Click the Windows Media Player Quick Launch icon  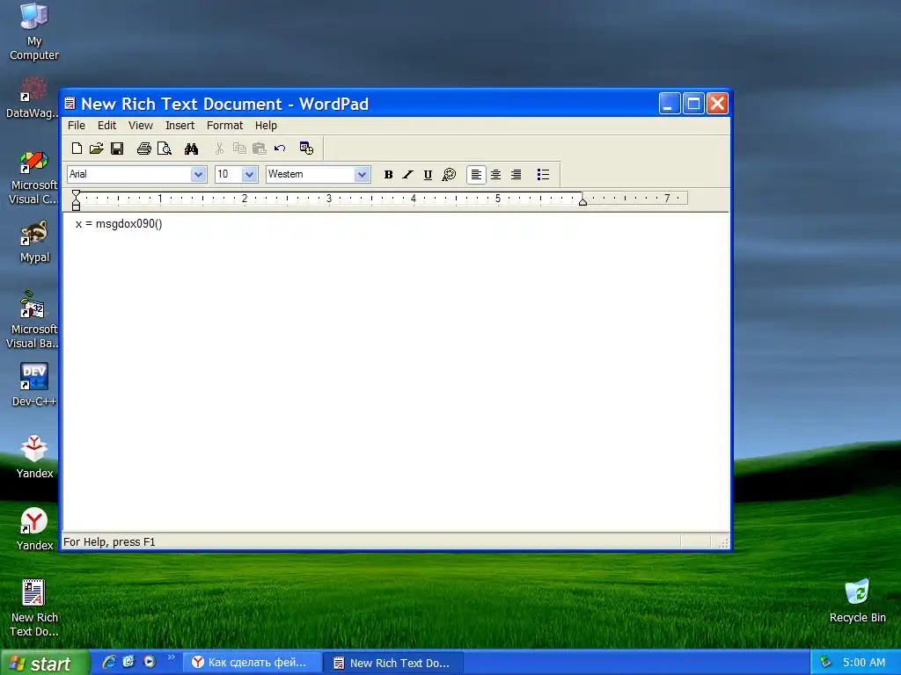[x=150, y=662]
